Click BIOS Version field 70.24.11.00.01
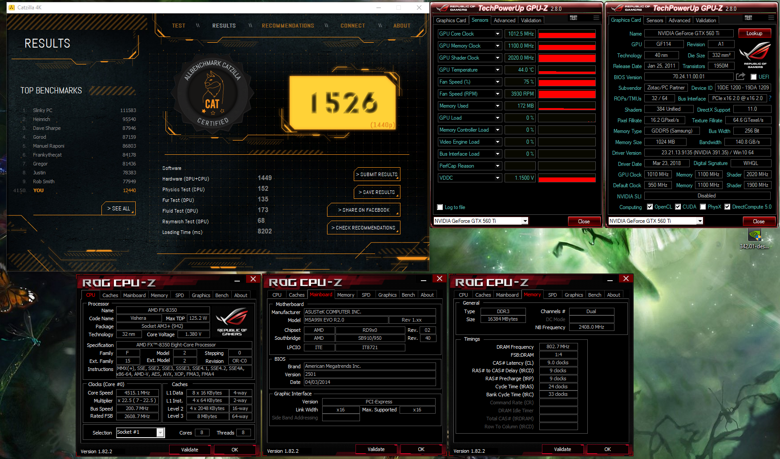The width and height of the screenshot is (780, 459). [688, 76]
